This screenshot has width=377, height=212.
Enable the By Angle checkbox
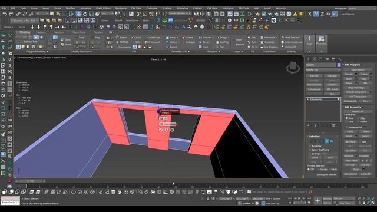pos(310,154)
